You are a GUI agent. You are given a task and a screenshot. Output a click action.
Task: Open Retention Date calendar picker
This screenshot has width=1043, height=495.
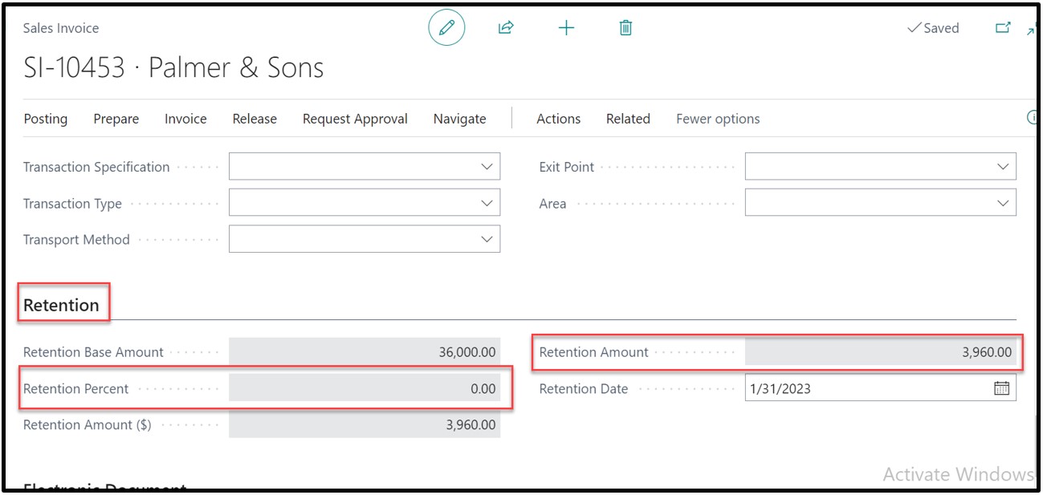(1001, 388)
